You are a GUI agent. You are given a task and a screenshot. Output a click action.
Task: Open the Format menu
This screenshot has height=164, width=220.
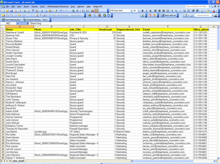[35, 7]
